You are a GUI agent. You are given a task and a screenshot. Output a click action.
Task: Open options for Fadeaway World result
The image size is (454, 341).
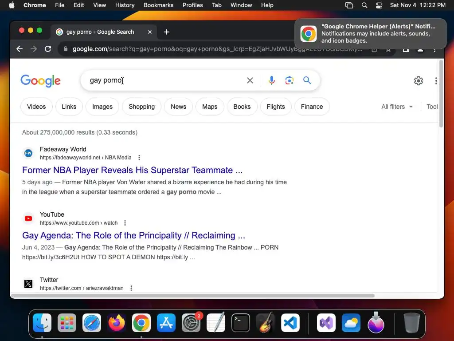click(139, 158)
